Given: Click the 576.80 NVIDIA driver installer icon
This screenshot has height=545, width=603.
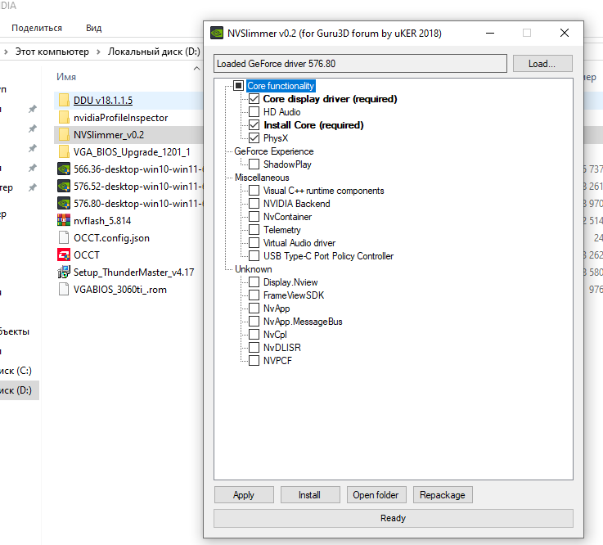Looking at the screenshot, I should point(64,204).
